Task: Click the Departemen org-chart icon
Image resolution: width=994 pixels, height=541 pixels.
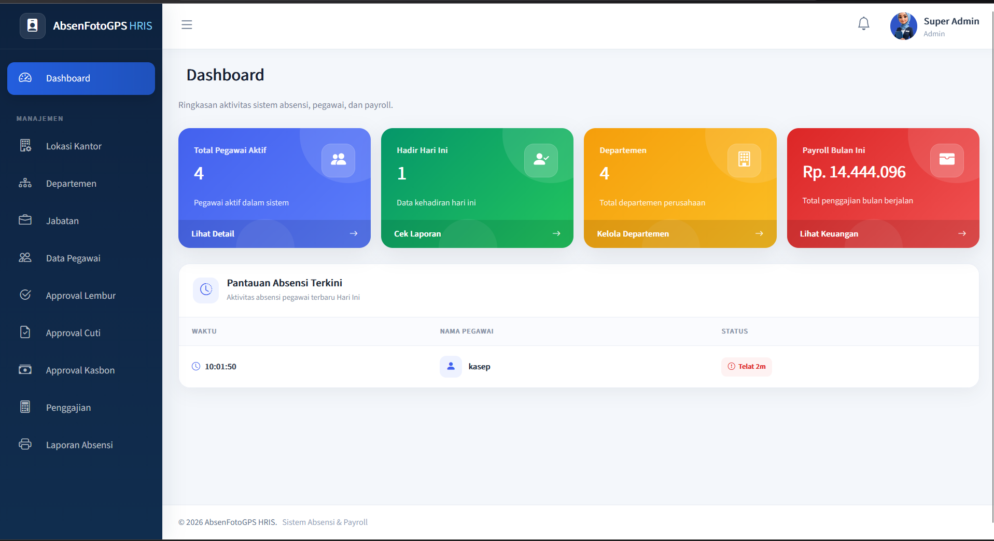Action: (x=25, y=183)
